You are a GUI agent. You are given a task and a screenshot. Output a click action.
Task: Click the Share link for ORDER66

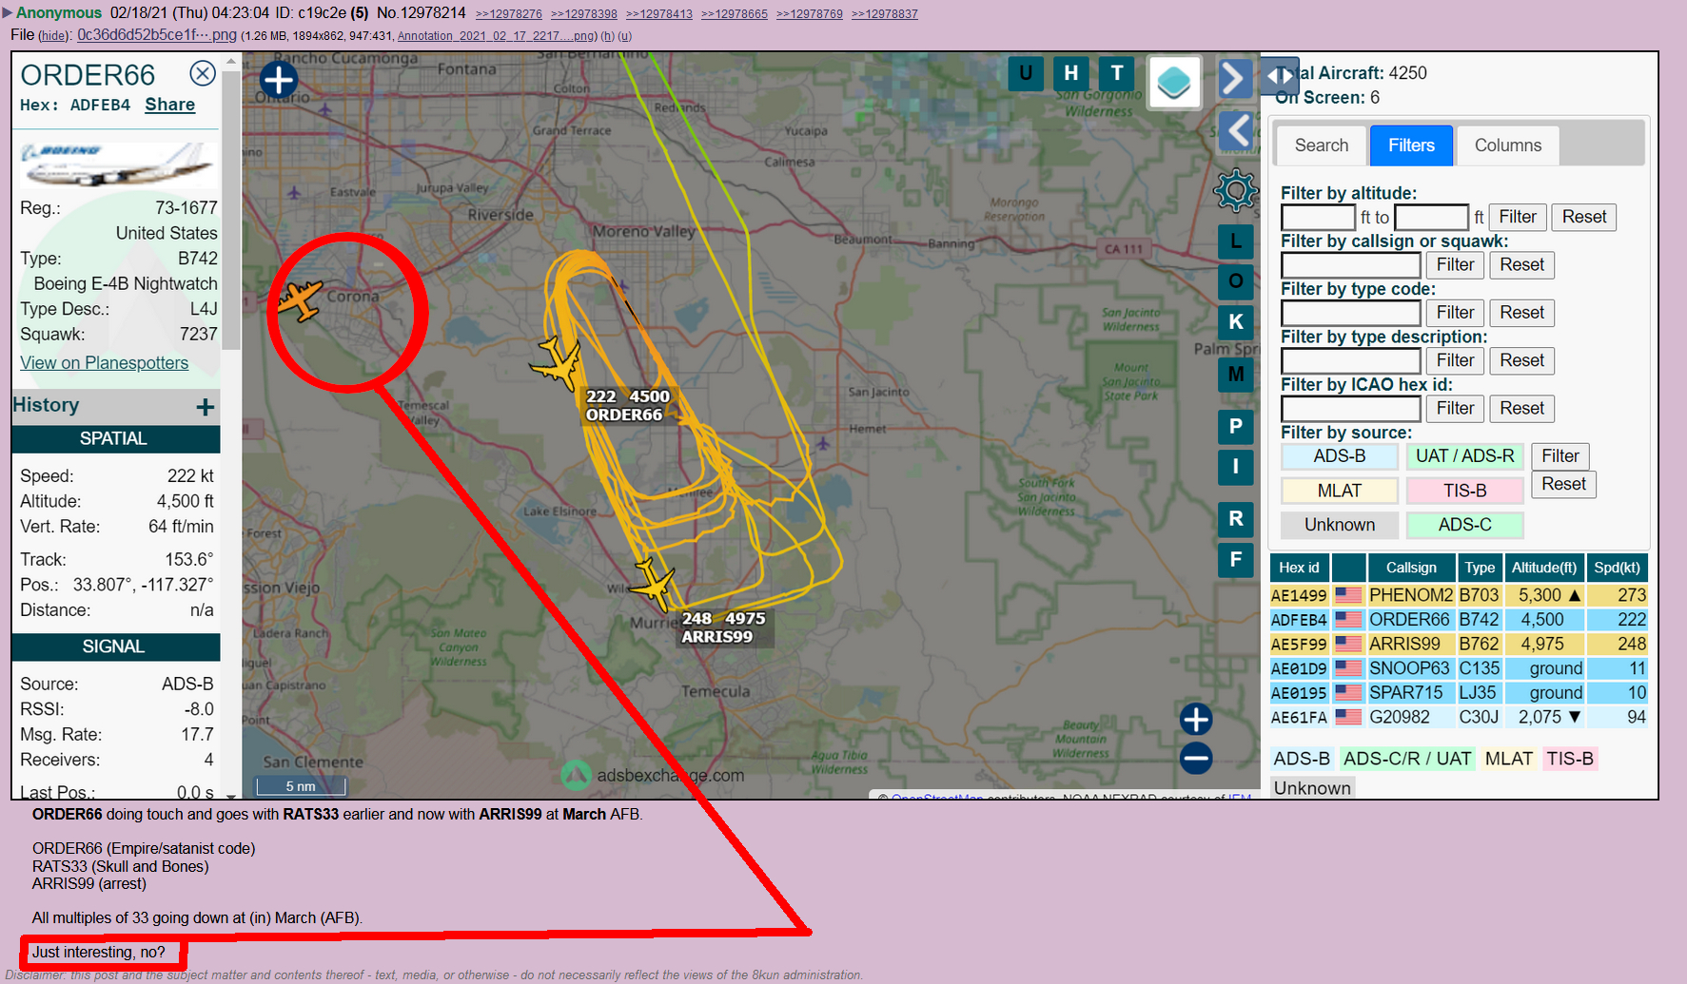coord(170,105)
